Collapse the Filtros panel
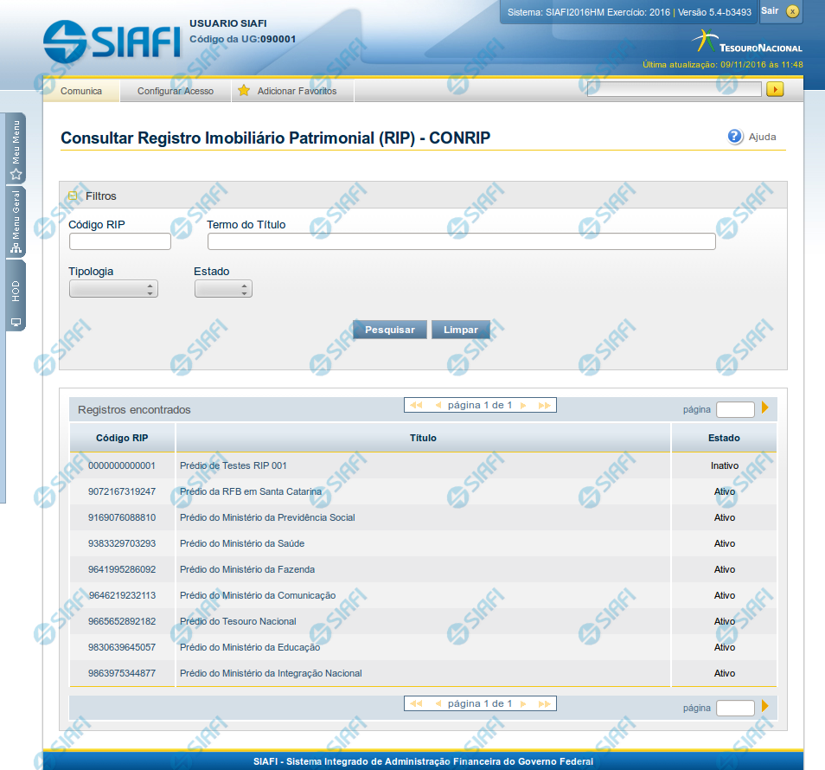The height and width of the screenshot is (770, 825). click(x=74, y=196)
